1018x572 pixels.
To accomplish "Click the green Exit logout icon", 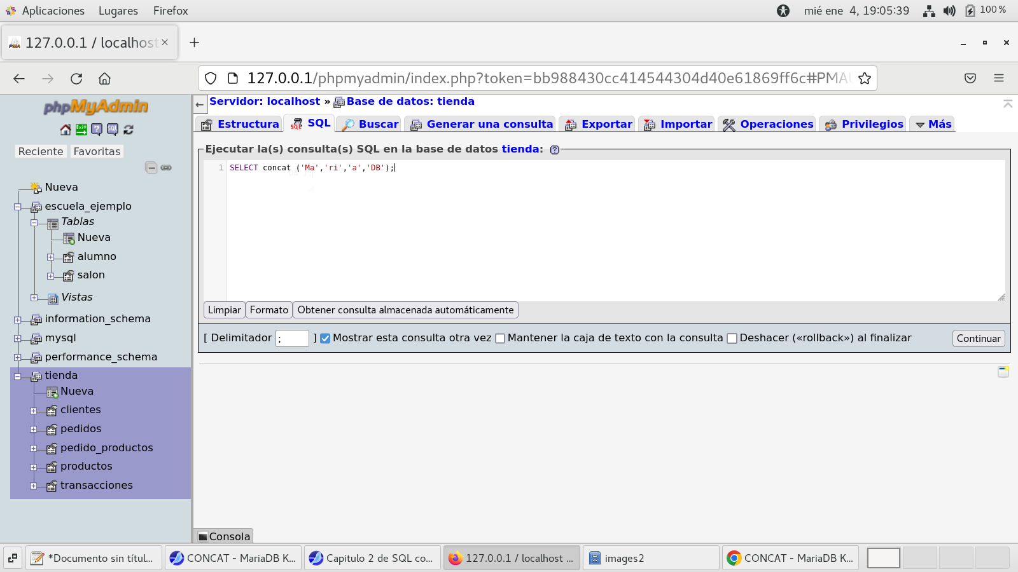I will [81, 130].
